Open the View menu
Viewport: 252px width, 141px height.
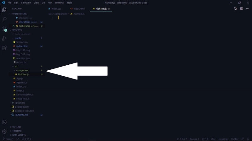point(36,3)
